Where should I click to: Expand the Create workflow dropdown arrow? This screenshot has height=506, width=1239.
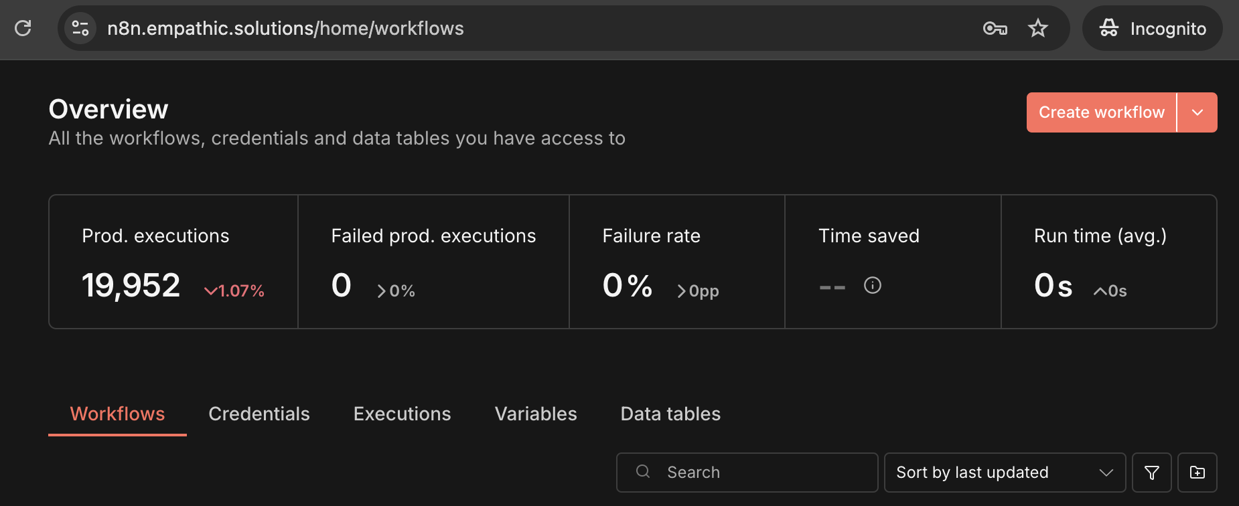1197,112
